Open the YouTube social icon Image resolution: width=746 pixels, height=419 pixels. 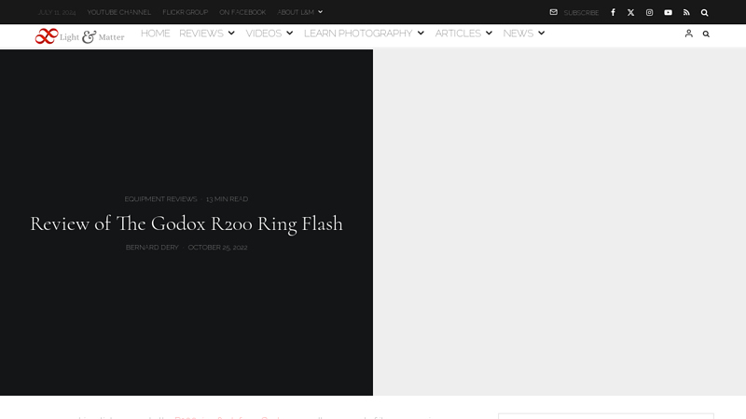click(x=668, y=12)
